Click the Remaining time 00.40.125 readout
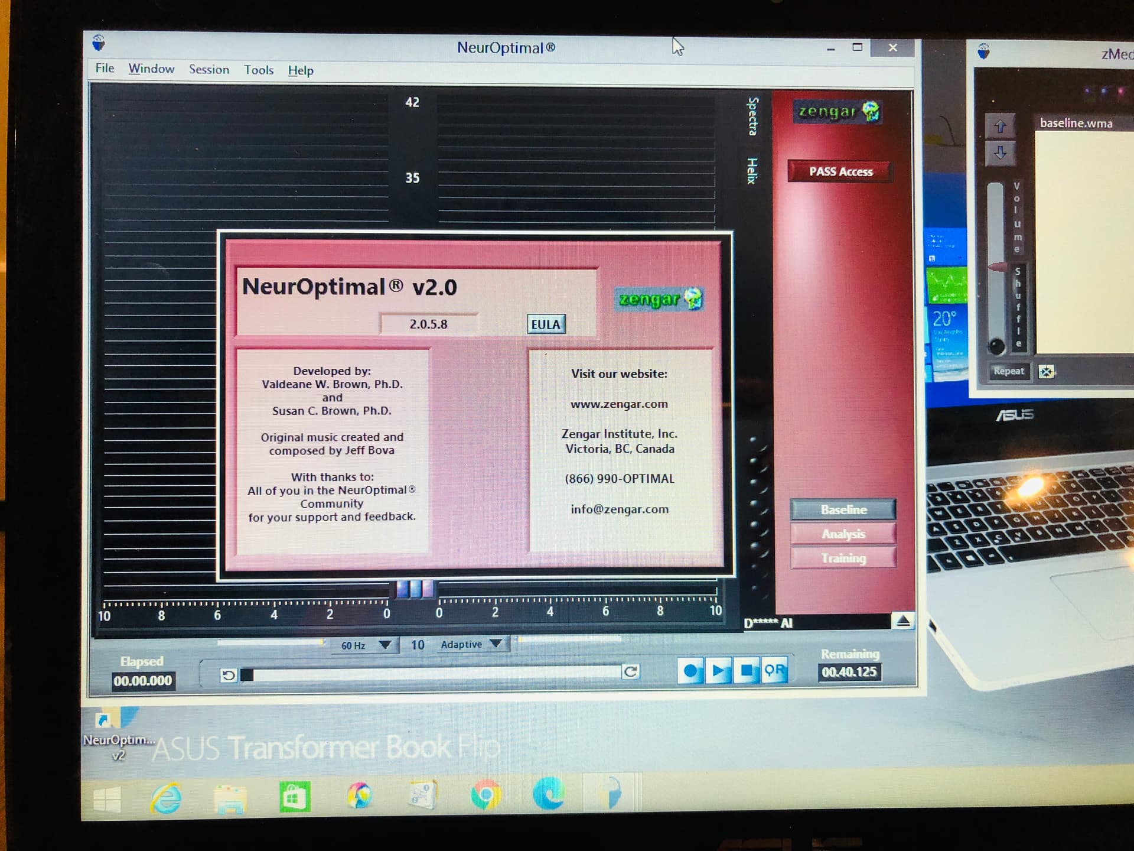Viewport: 1134px width, 851px height. (x=849, y=672)
